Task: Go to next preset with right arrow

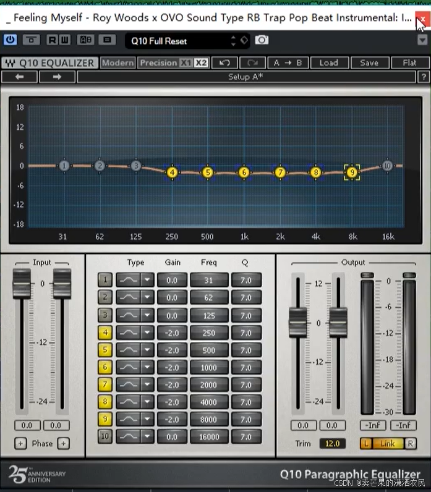Action: coord(57,77)
